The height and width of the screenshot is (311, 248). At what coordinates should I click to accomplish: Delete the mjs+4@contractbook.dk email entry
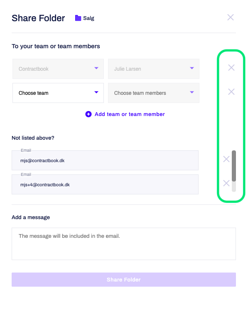point(226,183)
